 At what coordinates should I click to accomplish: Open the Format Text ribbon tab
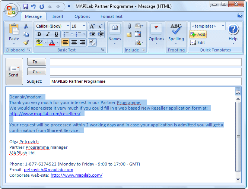[x=111, y=16]
